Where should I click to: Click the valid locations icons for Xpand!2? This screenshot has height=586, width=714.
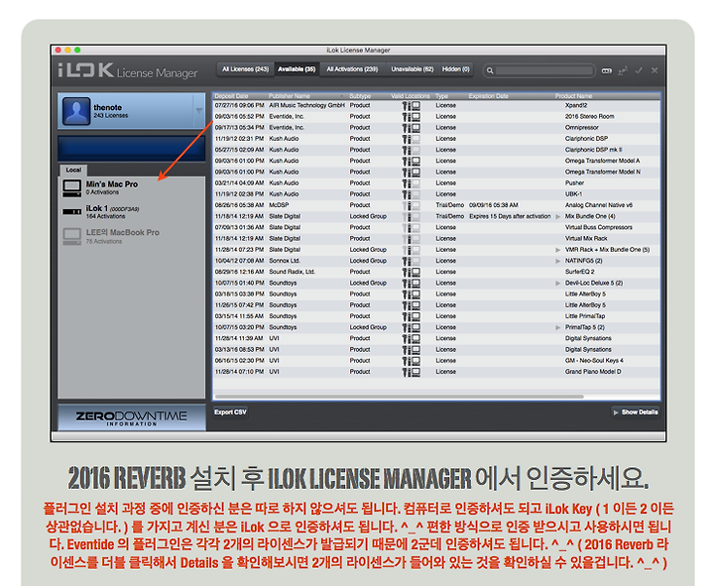(412, 106)
